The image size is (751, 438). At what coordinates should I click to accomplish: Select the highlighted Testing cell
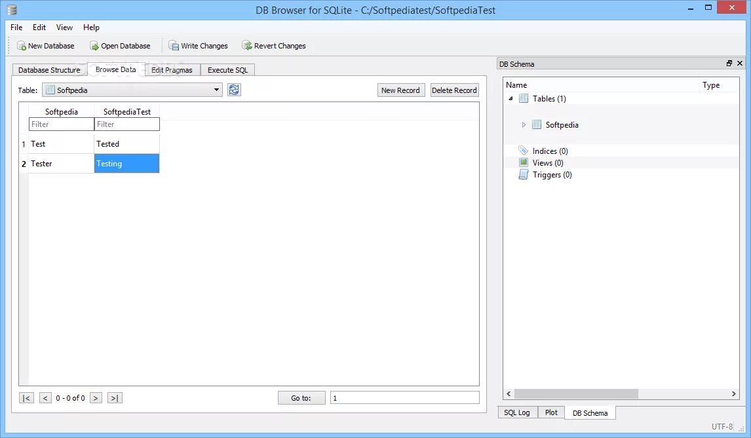[127, 164]
